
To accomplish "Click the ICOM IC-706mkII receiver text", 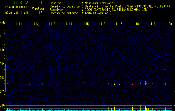I will pyautogui.click(x=116, y=10).
